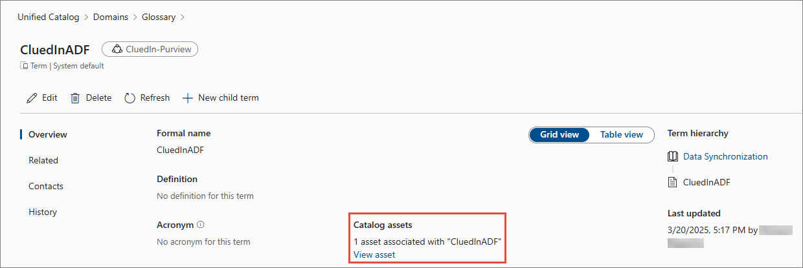The height and width of the screenshot is (268, 803).
Task: Open the Contacts tab
Action: 46,186
